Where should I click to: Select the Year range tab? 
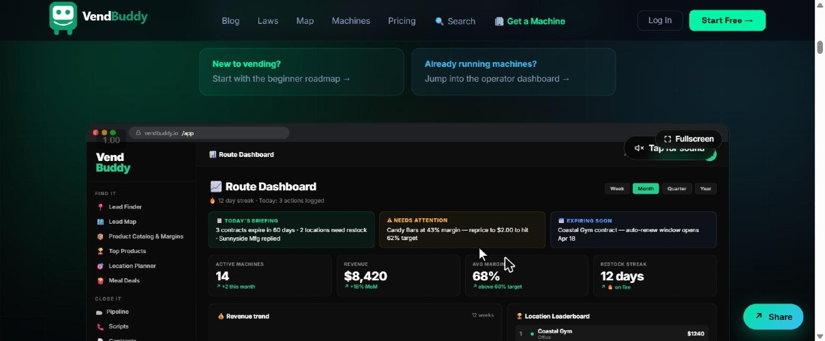(706, 188)
